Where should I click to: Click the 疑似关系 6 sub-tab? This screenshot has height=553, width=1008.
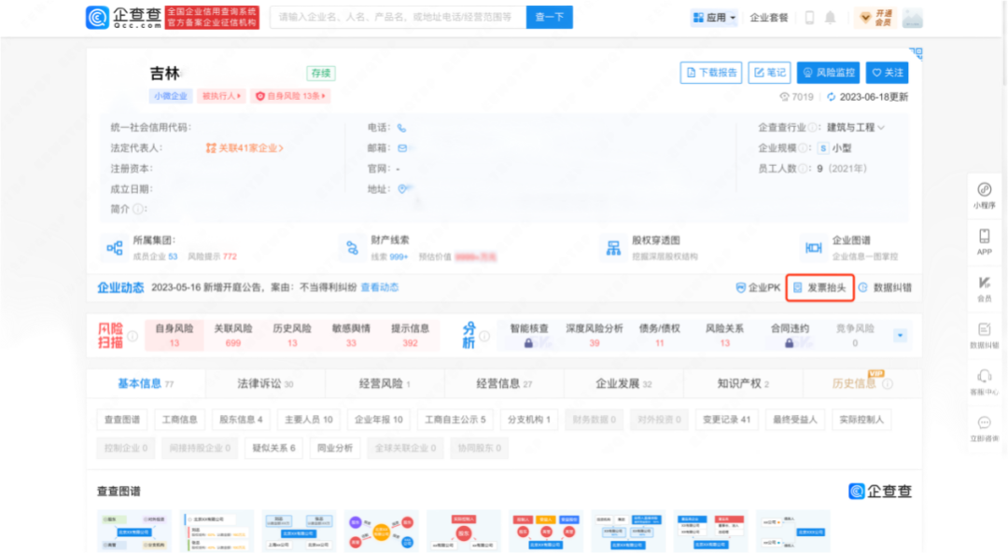coord(273,448)
